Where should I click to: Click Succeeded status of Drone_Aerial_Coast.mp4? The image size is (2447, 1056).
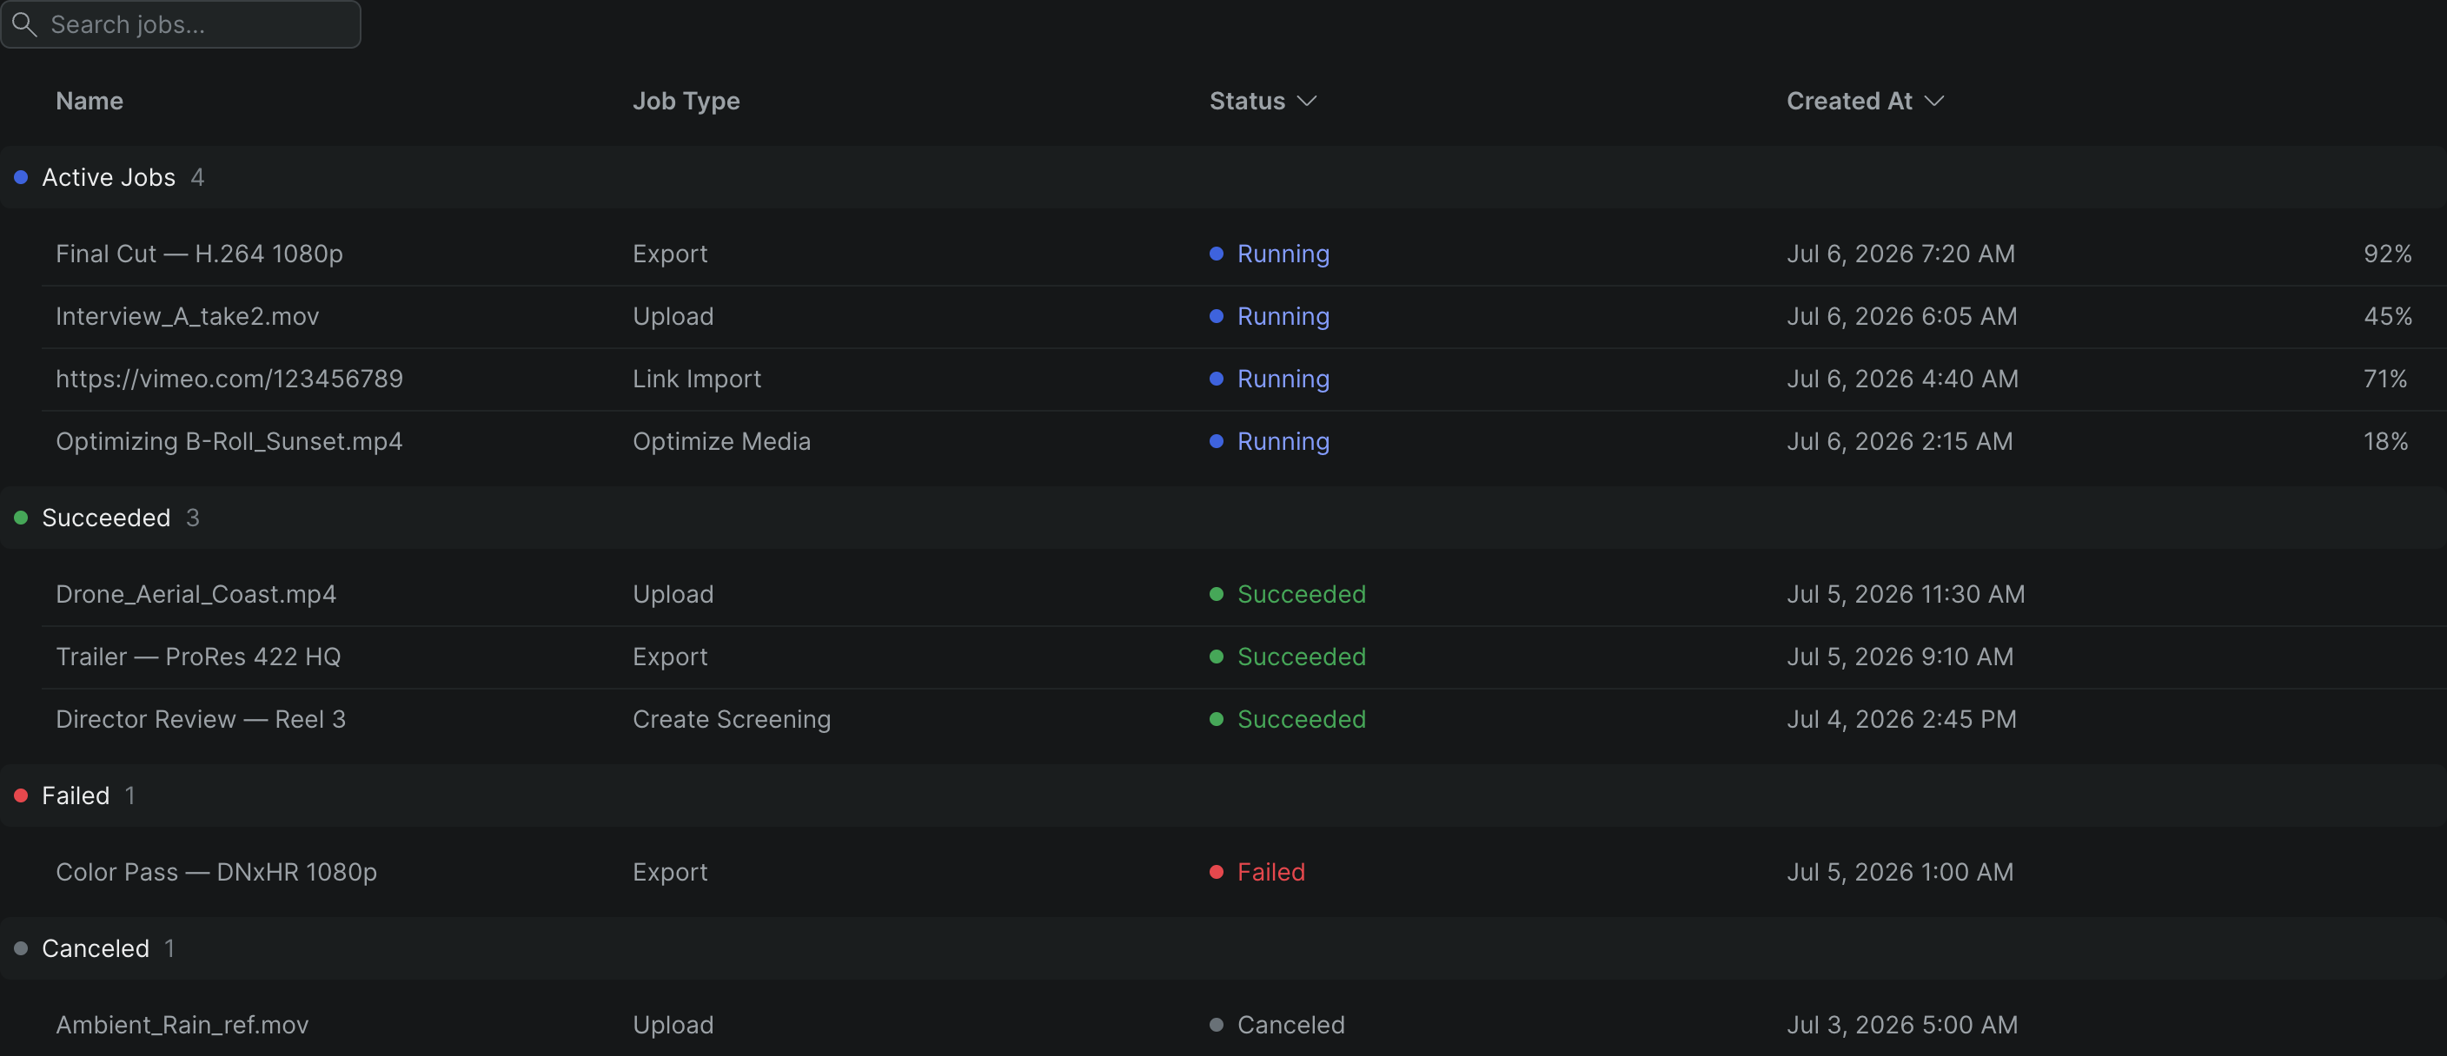tap(1287, 595)
